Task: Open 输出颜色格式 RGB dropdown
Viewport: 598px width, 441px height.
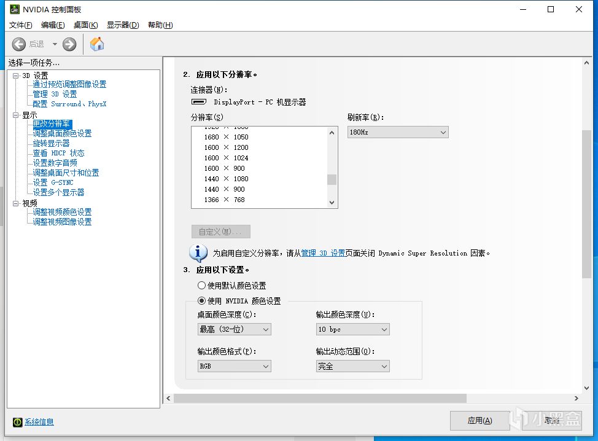Action: (x=234, y=366)
